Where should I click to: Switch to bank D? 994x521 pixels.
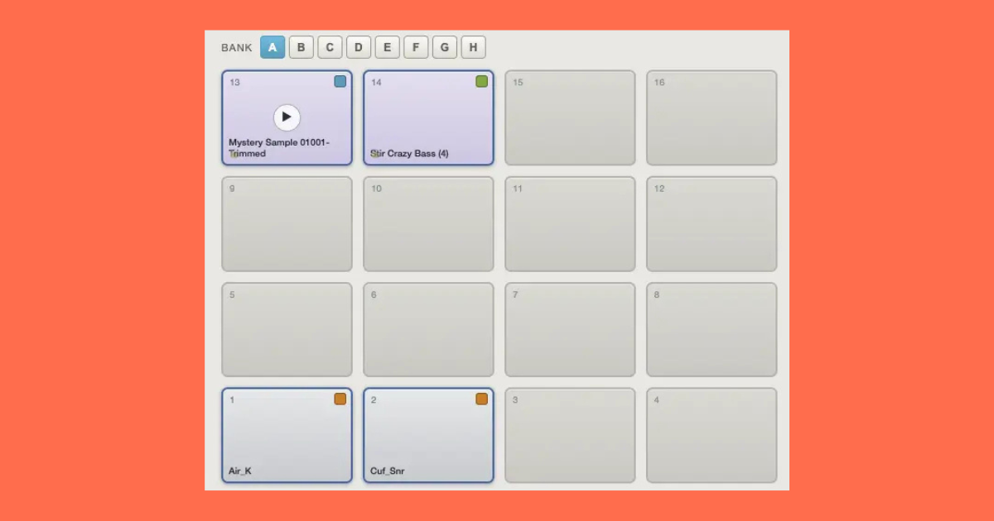click(x=359, y=47)
